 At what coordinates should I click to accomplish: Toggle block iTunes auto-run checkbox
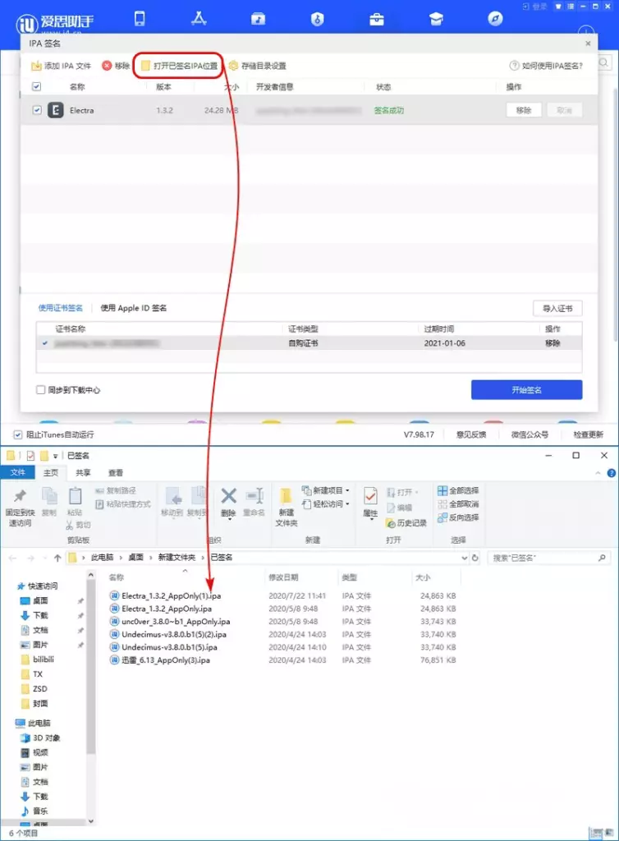click(x=18, y=434)
